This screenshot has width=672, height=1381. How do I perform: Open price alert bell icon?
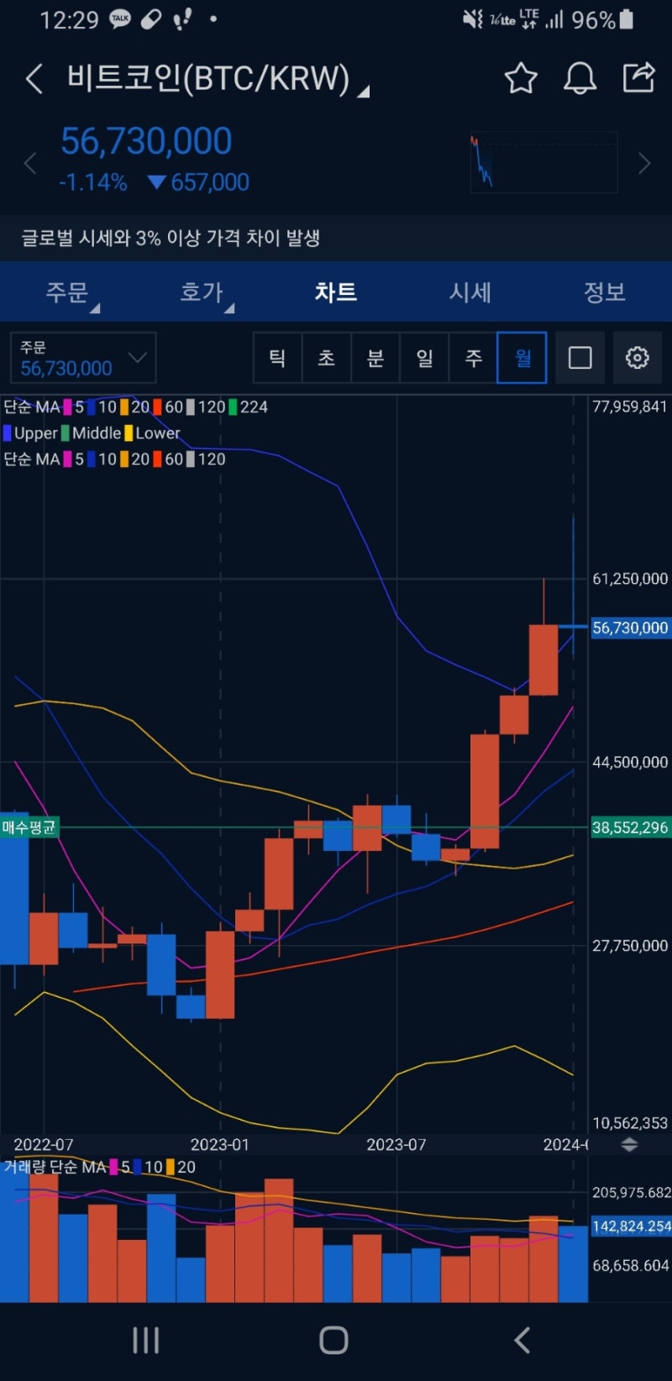point(580,78)
